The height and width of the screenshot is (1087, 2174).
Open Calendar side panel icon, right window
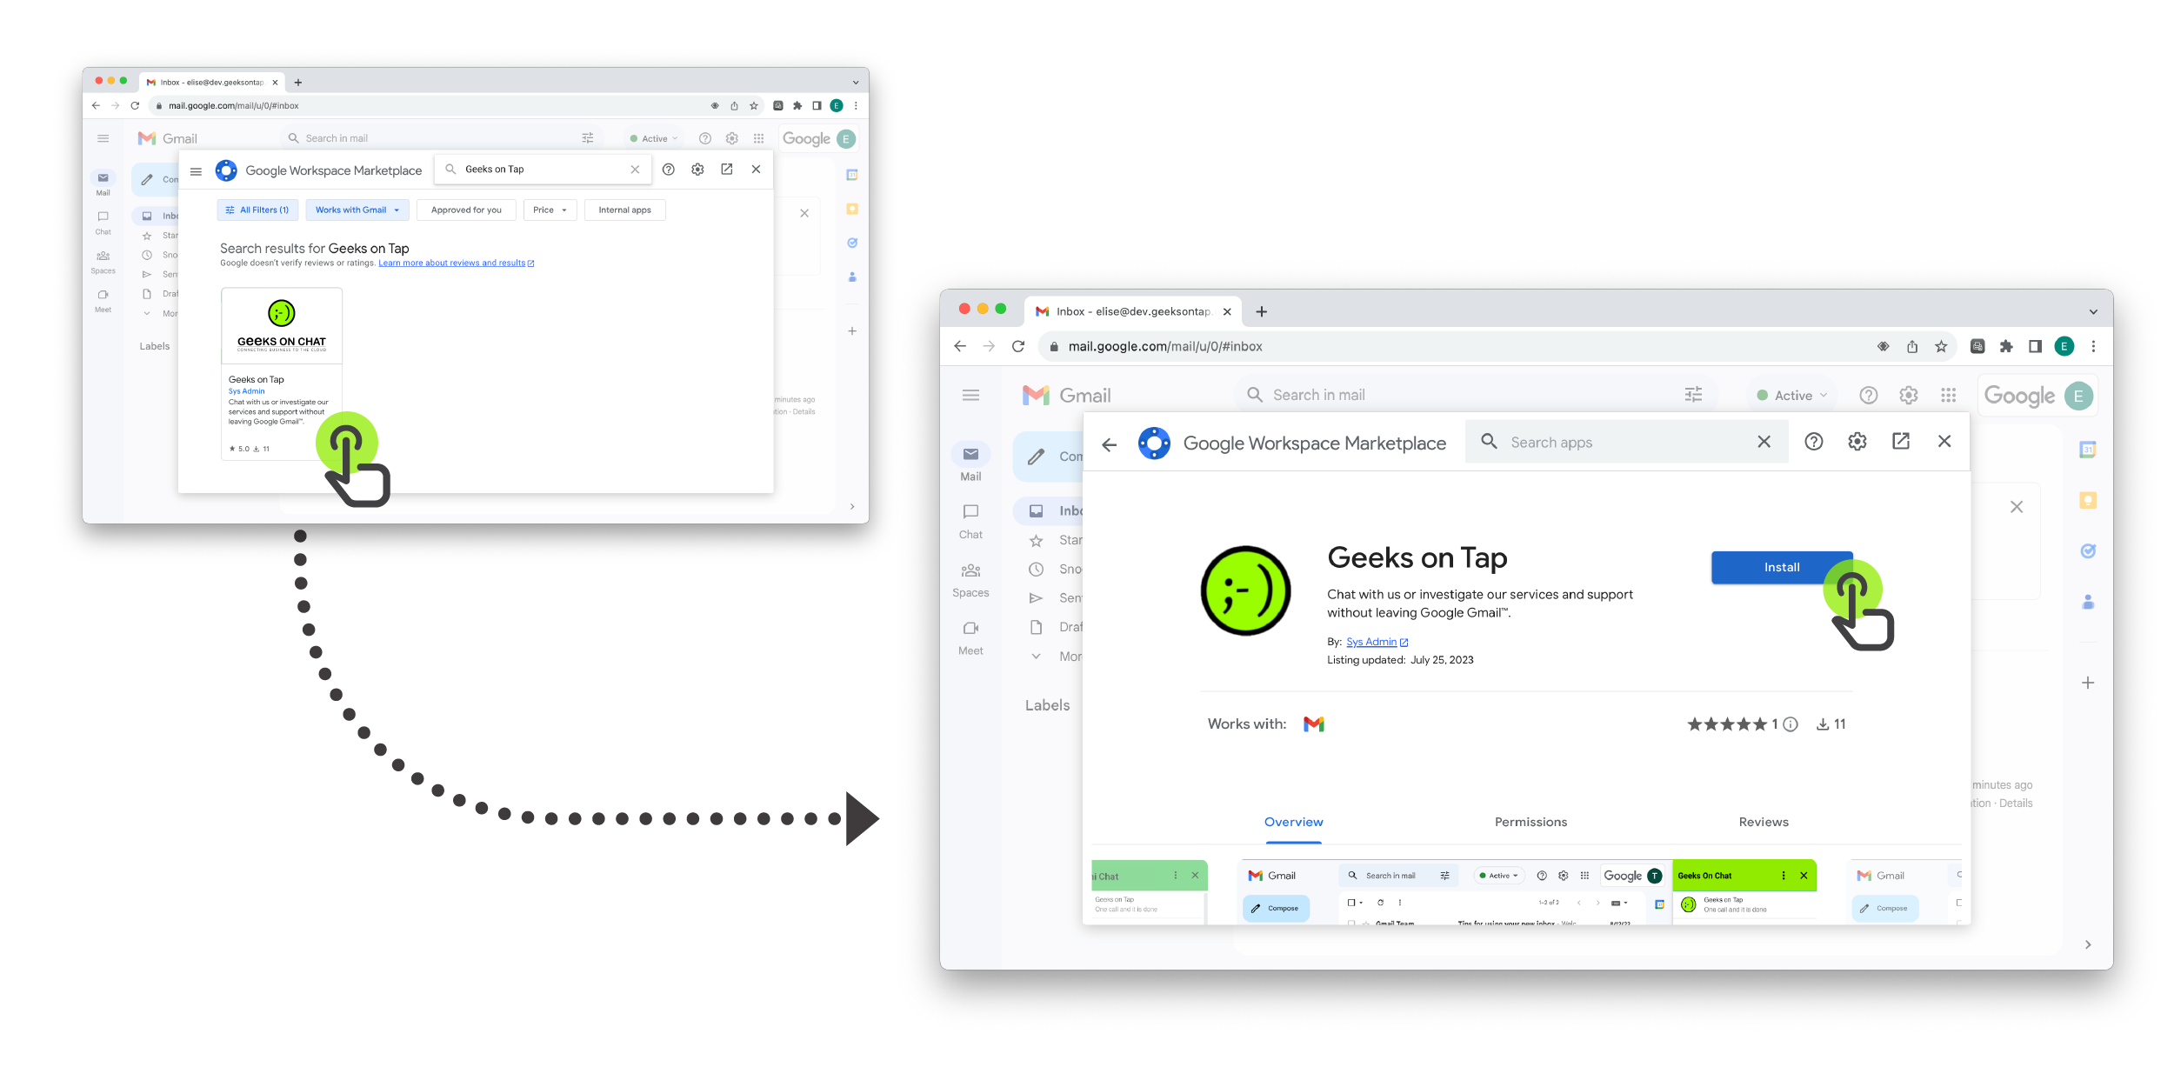click(2087, 450)
